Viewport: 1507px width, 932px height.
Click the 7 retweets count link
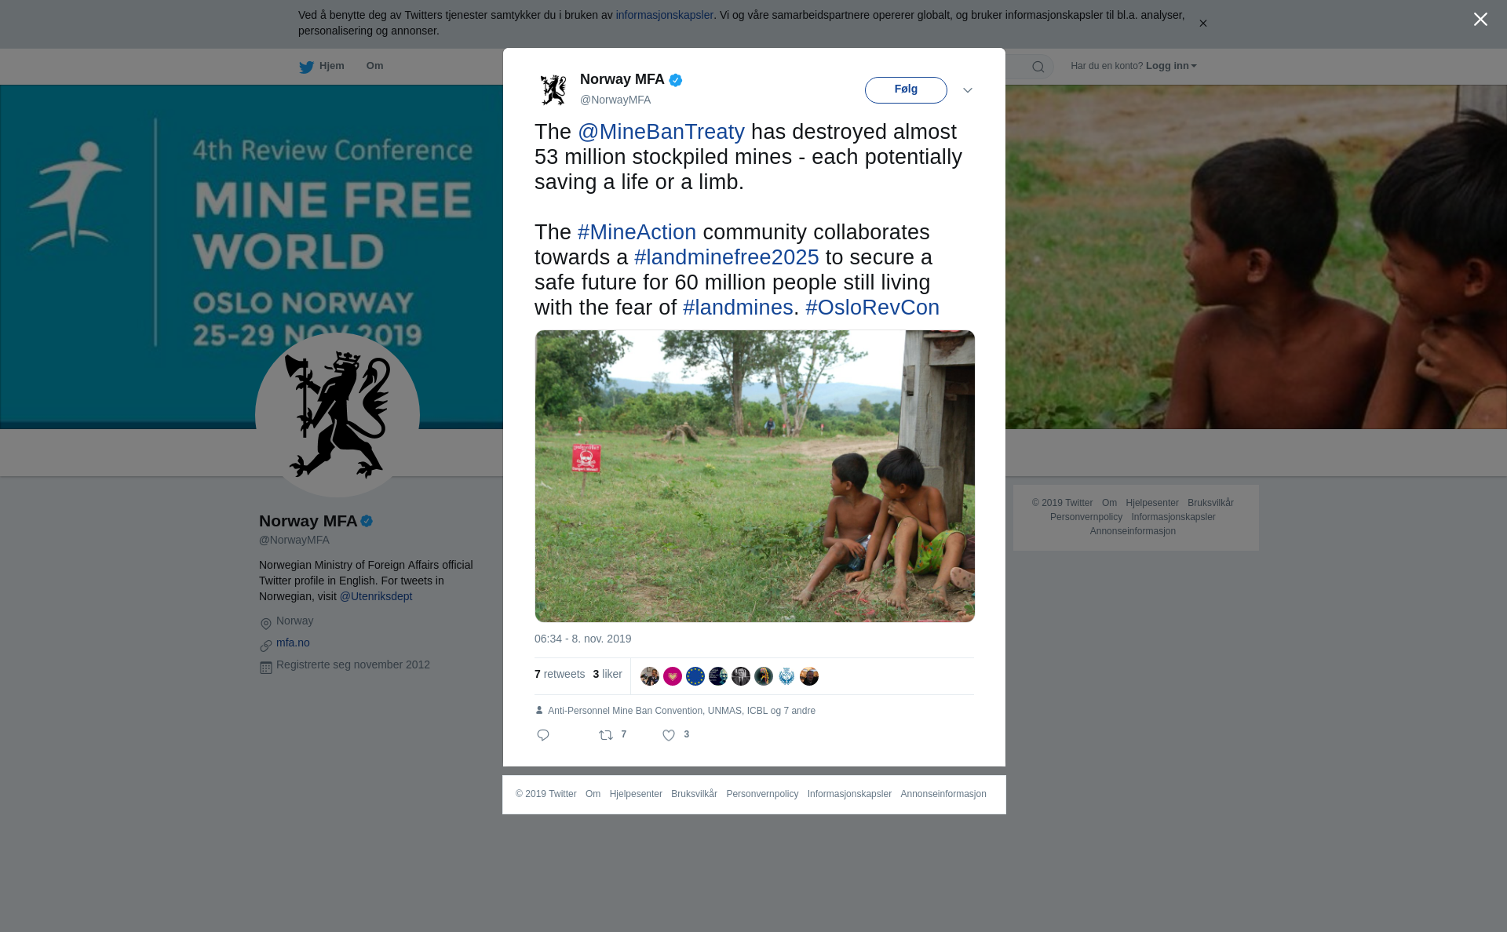(560, 674)
